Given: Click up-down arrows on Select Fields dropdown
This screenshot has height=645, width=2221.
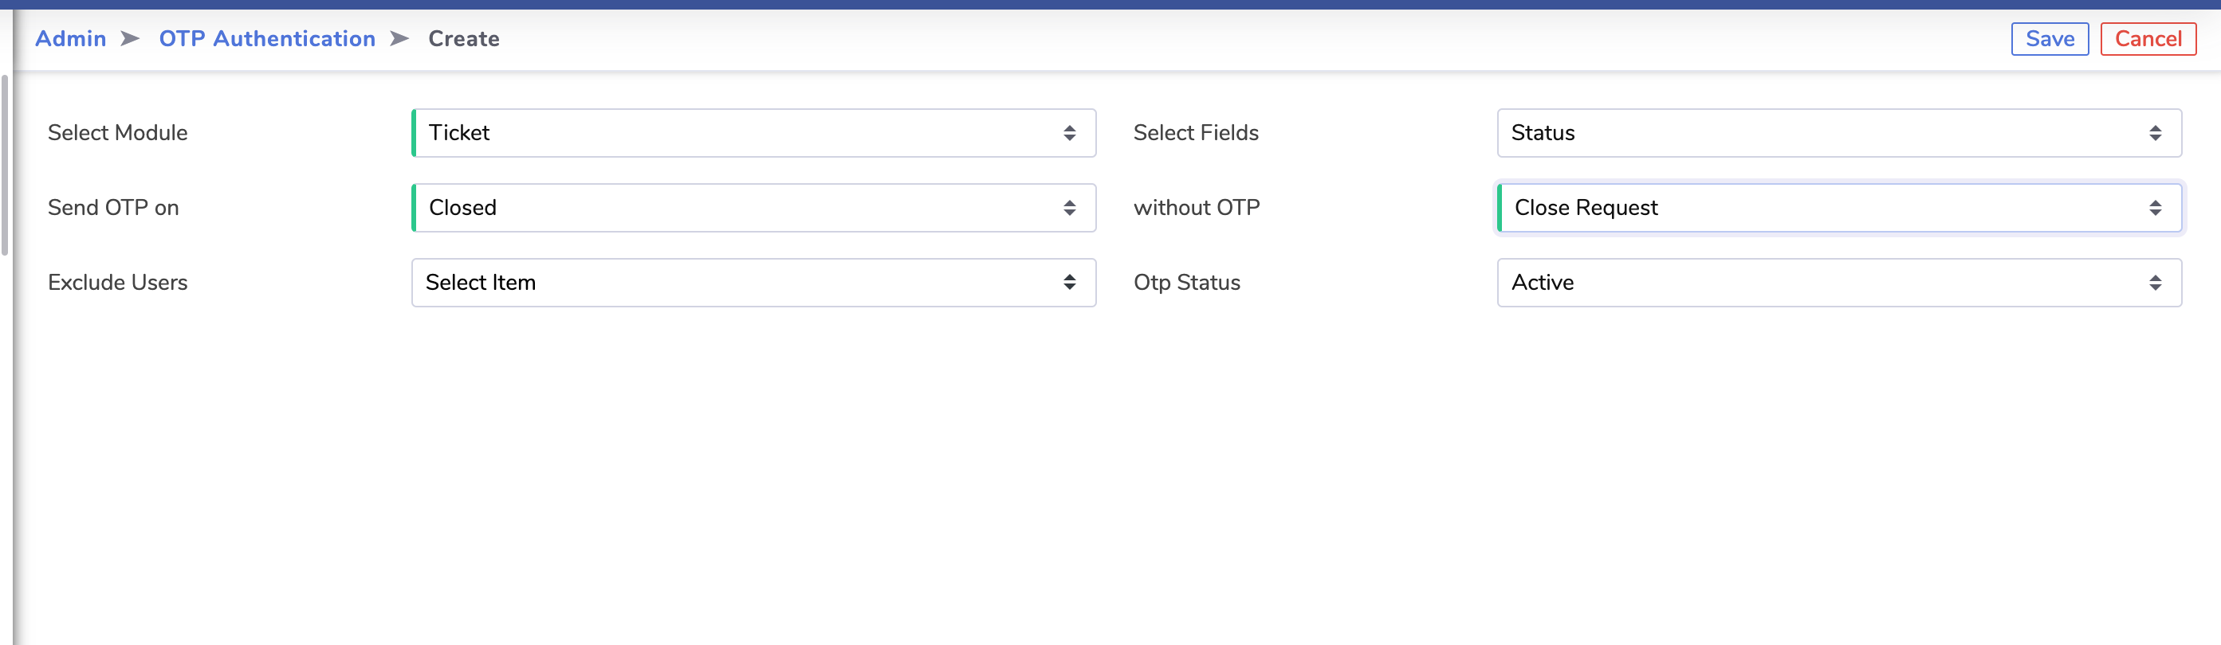Looking at the screenshot, I should 2155,133.
